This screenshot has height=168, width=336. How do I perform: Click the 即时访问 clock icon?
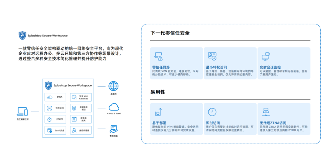(212, 112)
